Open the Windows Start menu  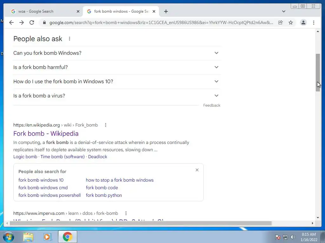click(x=9, y=237)
